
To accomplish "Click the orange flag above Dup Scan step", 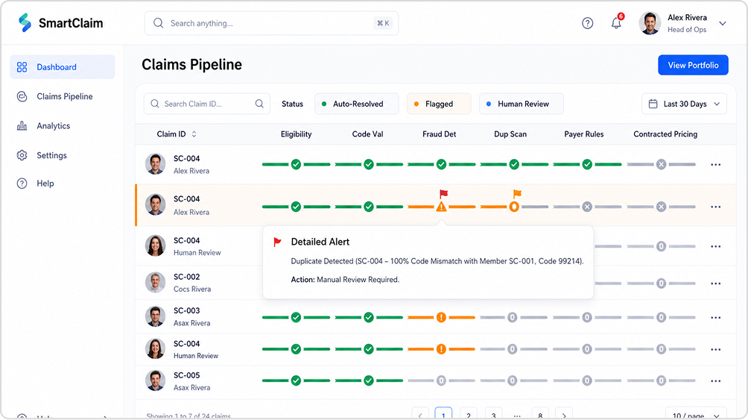I will tap(517, 193).
